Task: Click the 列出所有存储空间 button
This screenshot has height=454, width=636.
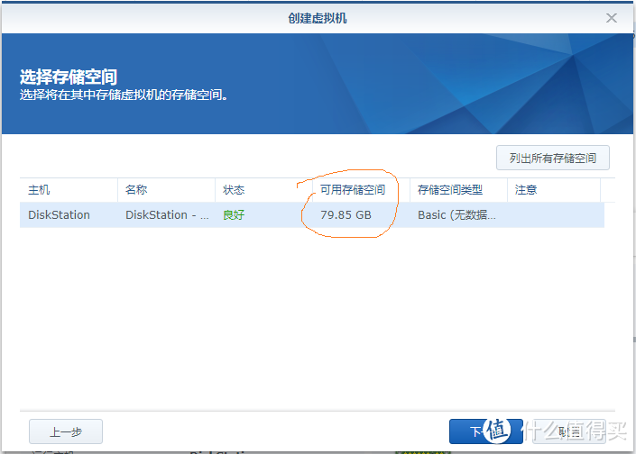Action: (x=552, y=158)
